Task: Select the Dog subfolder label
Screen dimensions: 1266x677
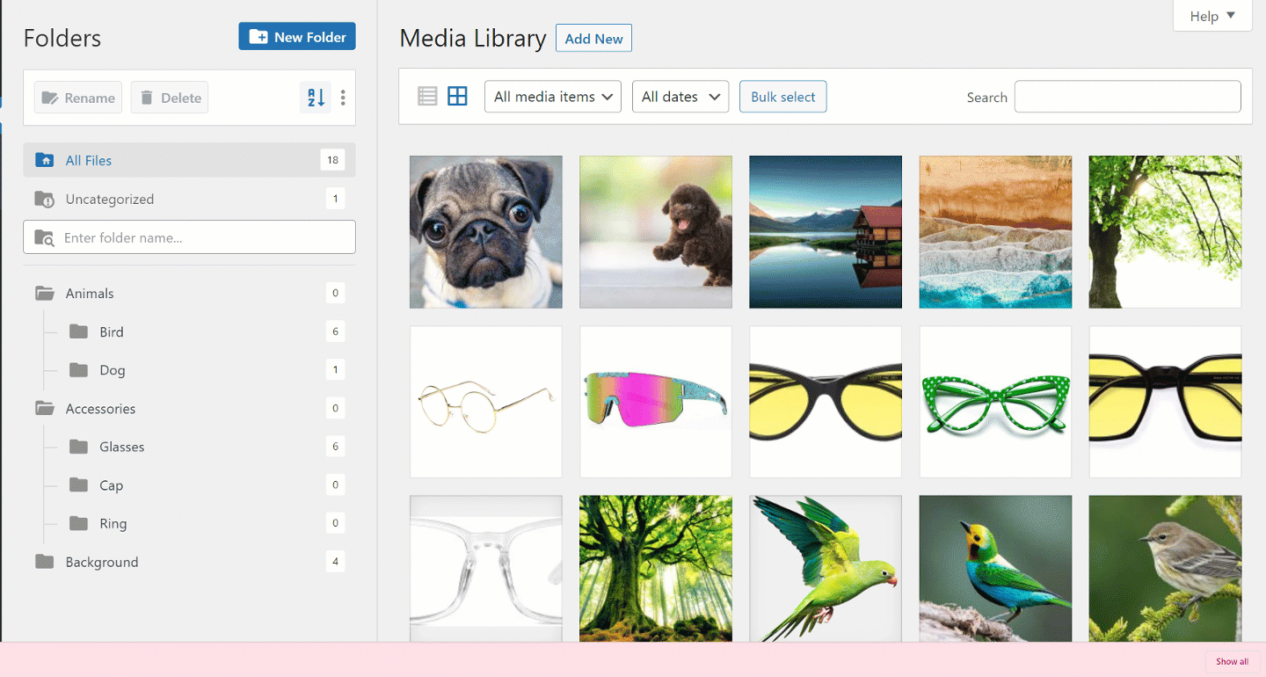Action: point(113,370)
